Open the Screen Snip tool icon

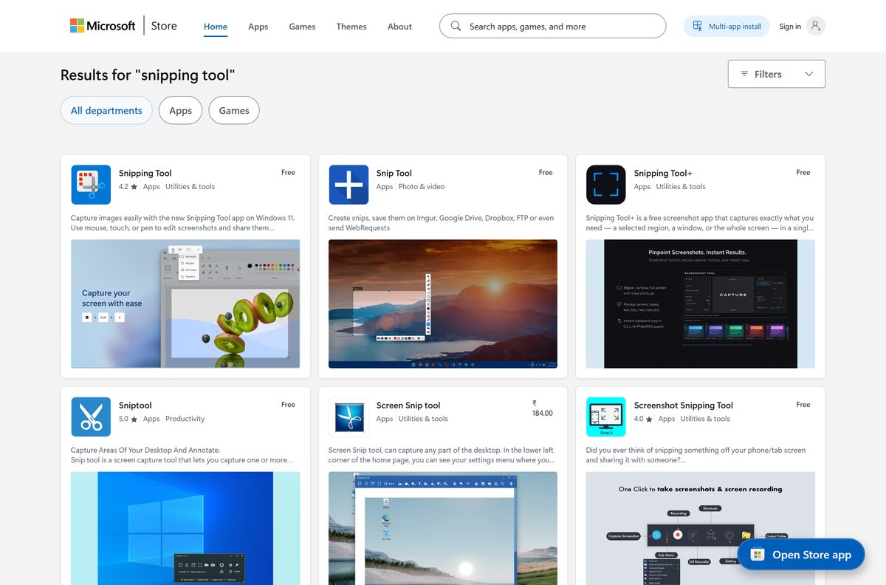pos(348,417)
